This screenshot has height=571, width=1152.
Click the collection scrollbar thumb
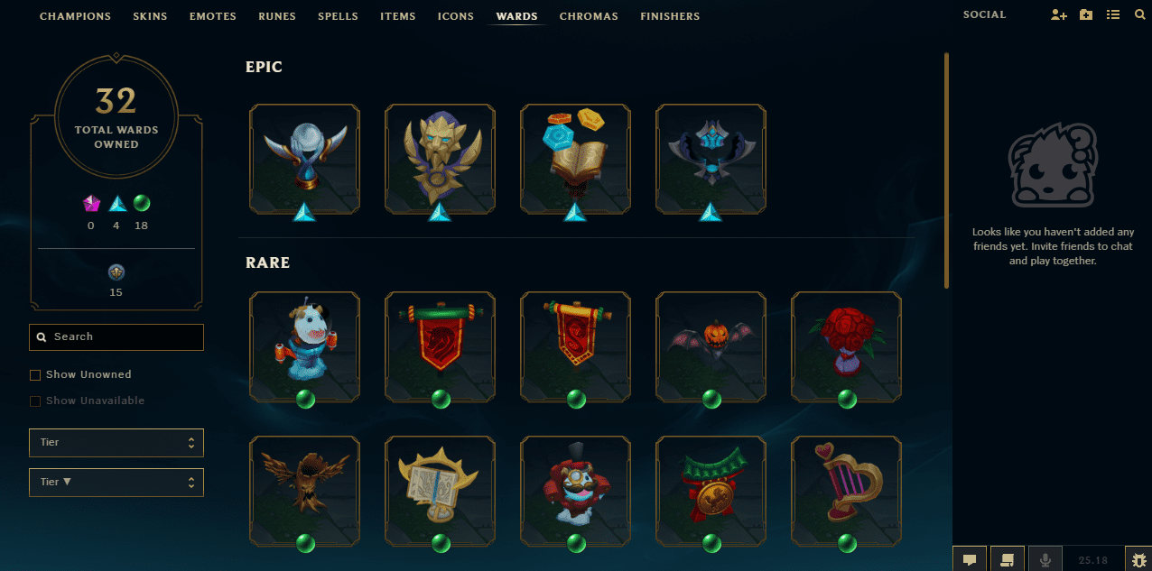tap(946, 170)
